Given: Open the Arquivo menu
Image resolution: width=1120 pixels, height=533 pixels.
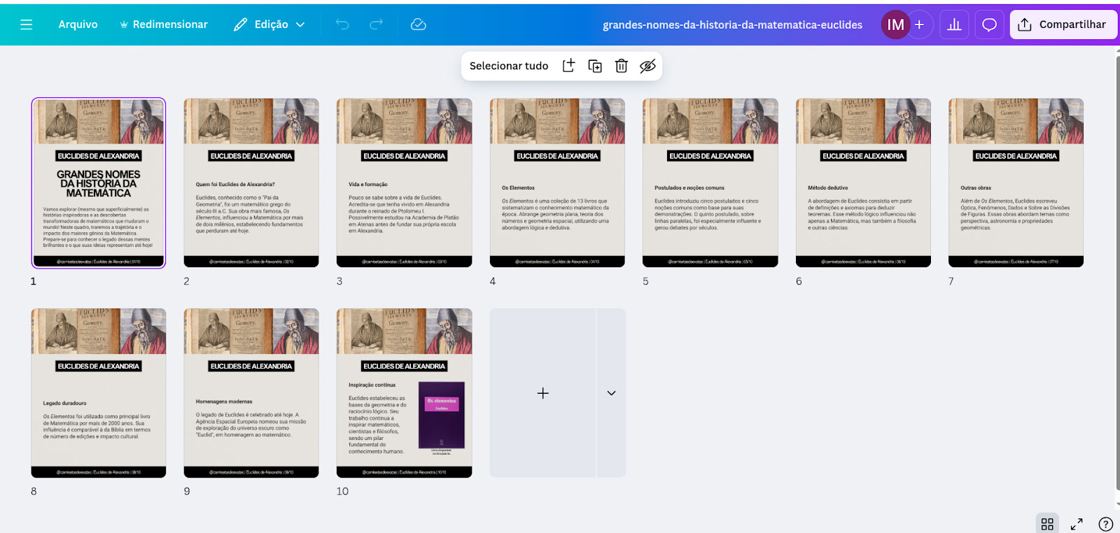Looking at the screenshot, I should point(78,24).
